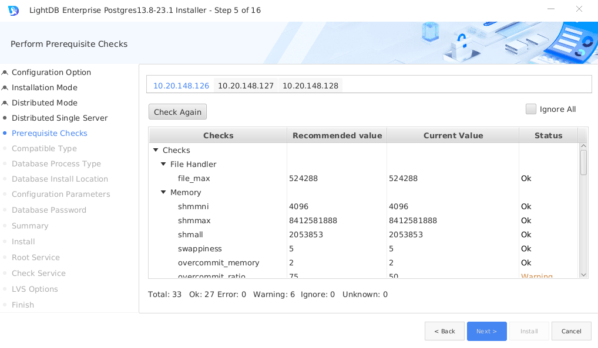Select the Distributed Single Server step

pyautogui.click(x=59, y=118)
